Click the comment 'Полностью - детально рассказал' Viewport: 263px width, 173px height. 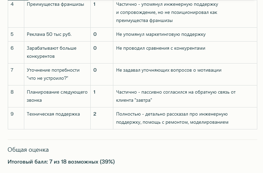pos(172,118)
